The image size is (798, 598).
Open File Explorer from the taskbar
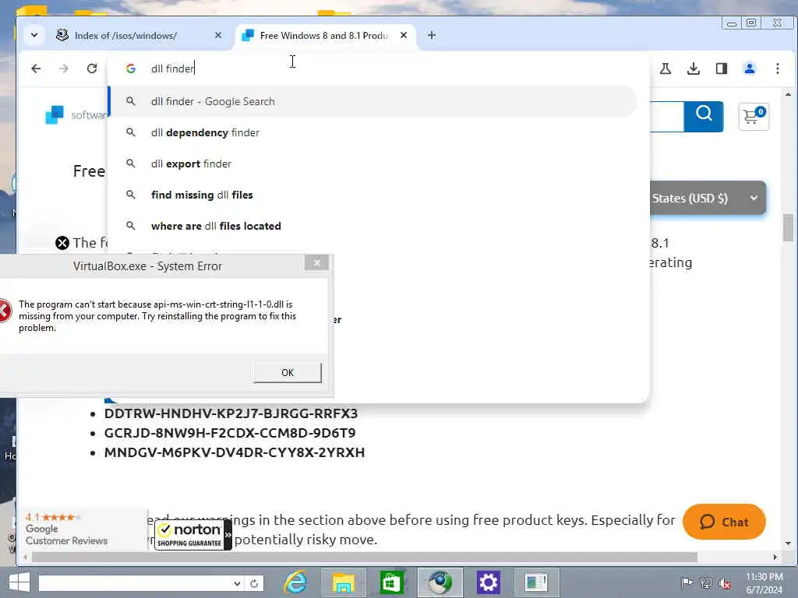(x=344, y=582)
